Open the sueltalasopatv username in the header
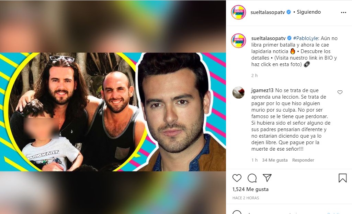The width and height of the screenshot is (352, 214). 268,12
